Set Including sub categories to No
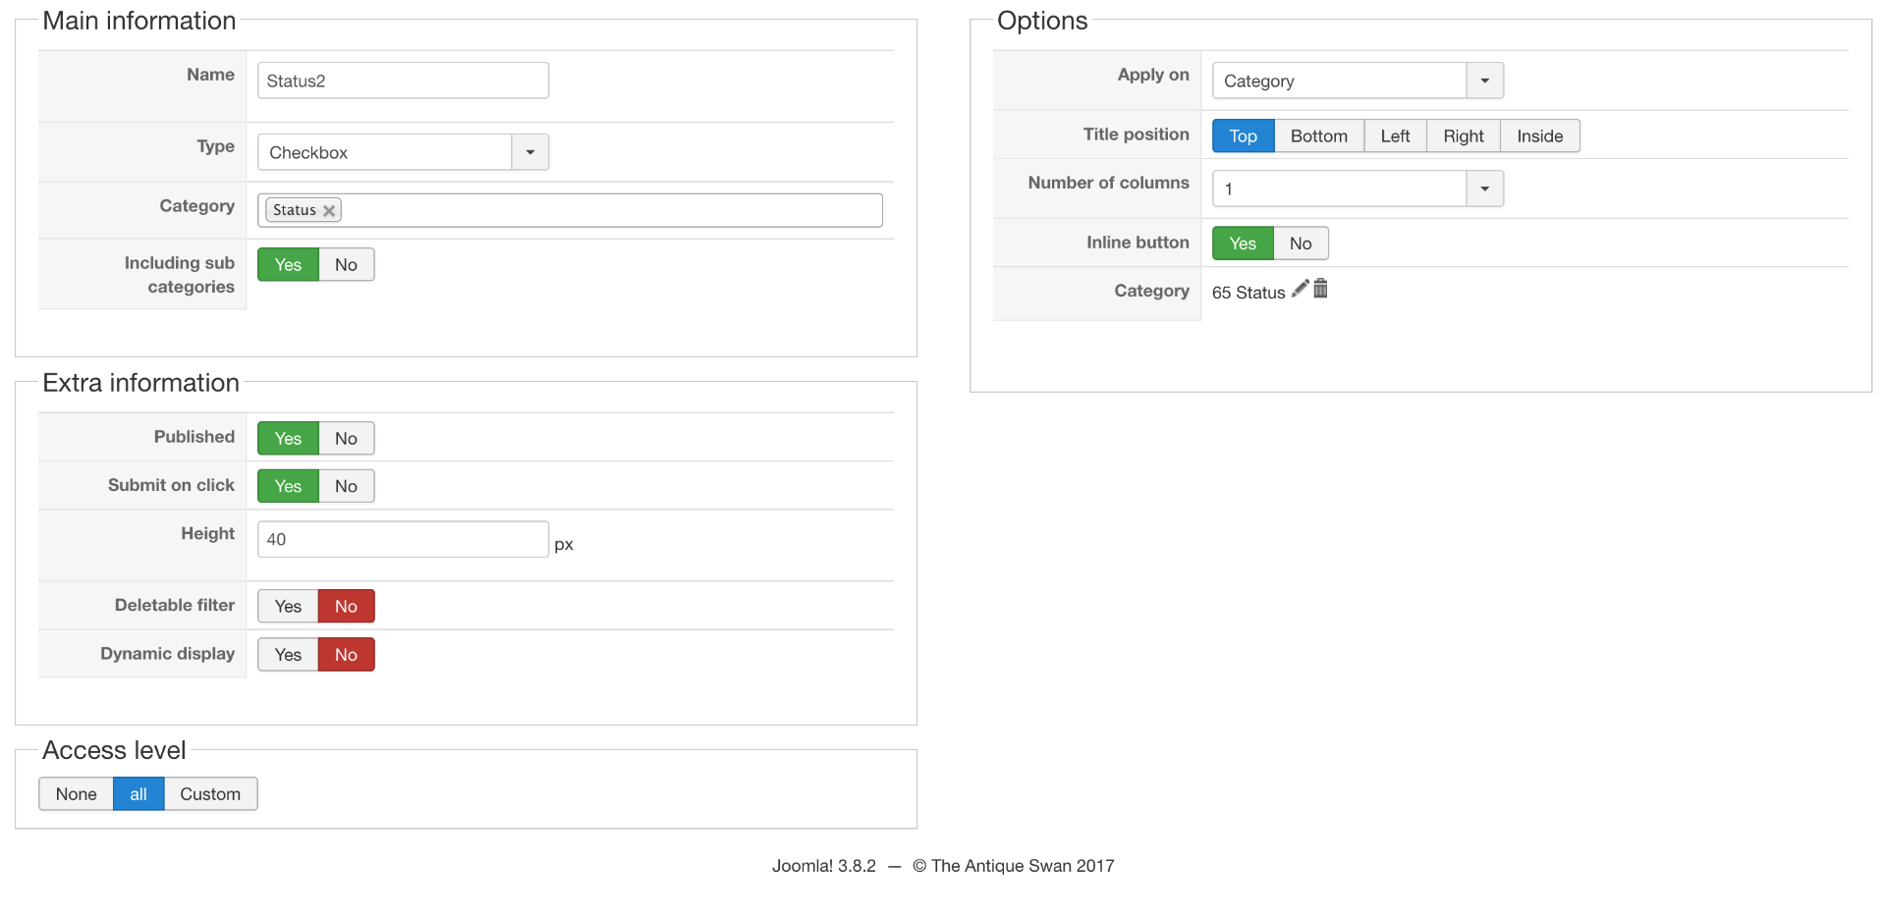 [346, 265]
